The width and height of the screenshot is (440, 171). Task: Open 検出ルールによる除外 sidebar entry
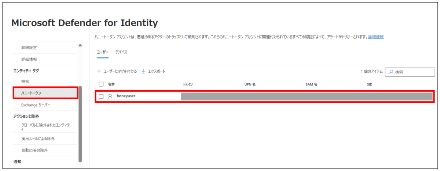coord(38,139)
